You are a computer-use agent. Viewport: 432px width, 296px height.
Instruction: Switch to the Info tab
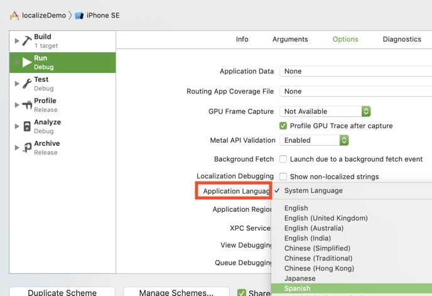coord(242,39)
